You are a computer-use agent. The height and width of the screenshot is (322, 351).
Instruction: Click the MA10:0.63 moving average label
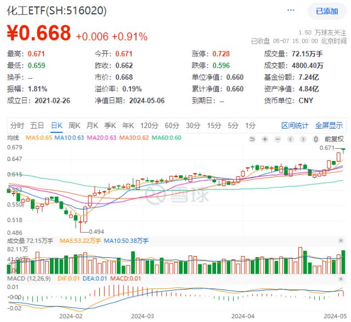[69, 138]
